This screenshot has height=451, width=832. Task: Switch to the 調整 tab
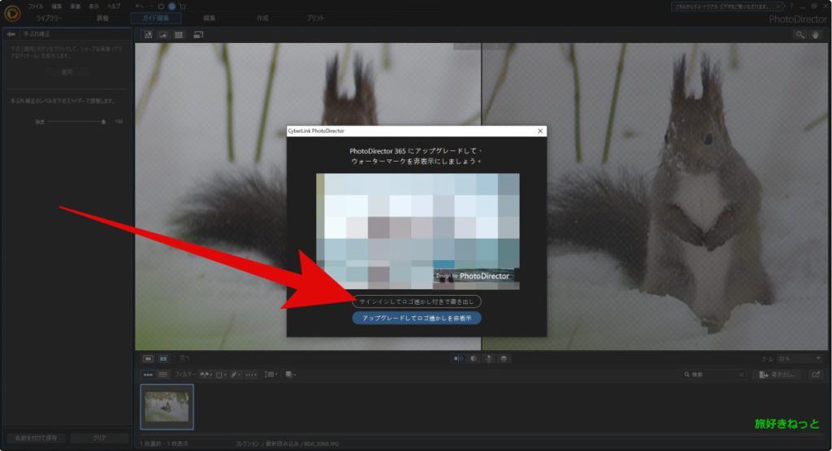[x=102, y=18]
